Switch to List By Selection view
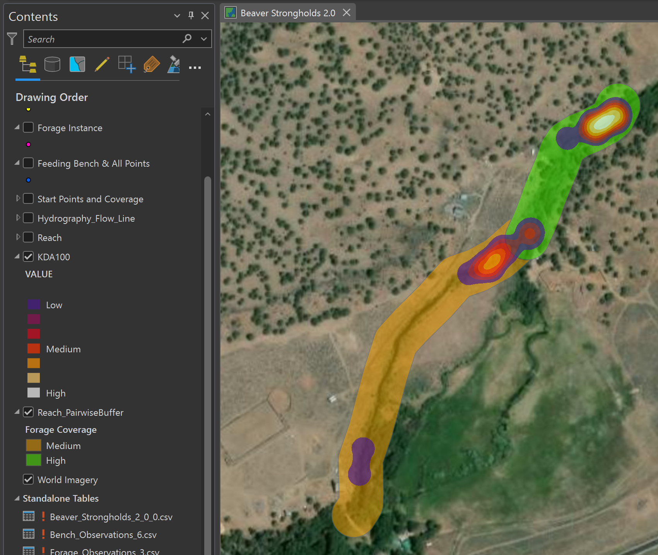Viewport: 658px width, 555px height. [77, 64]
